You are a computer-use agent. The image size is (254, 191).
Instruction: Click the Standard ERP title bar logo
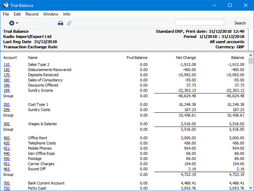[6, 5]
